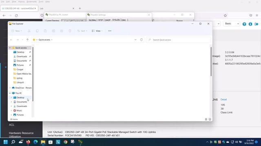Select Documents under This PC
261x146 pixels.
pos(22,102)
